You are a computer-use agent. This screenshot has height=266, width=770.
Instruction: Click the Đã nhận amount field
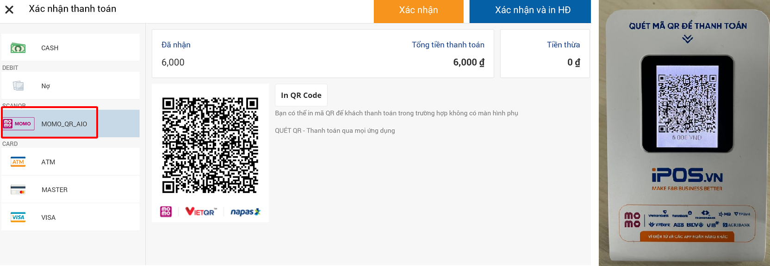[173, 62]
